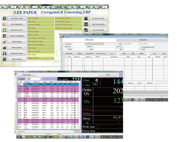Select the Accounts payable icon
Viewport: 179px width, 142px height.
pos(86,30)
